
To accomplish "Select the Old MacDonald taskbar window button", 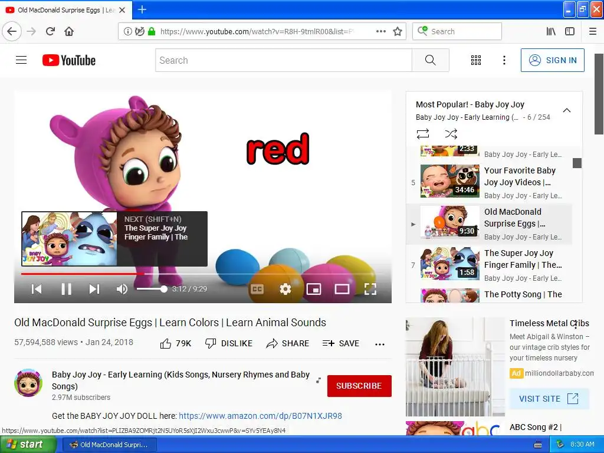I will click(110, 445).
